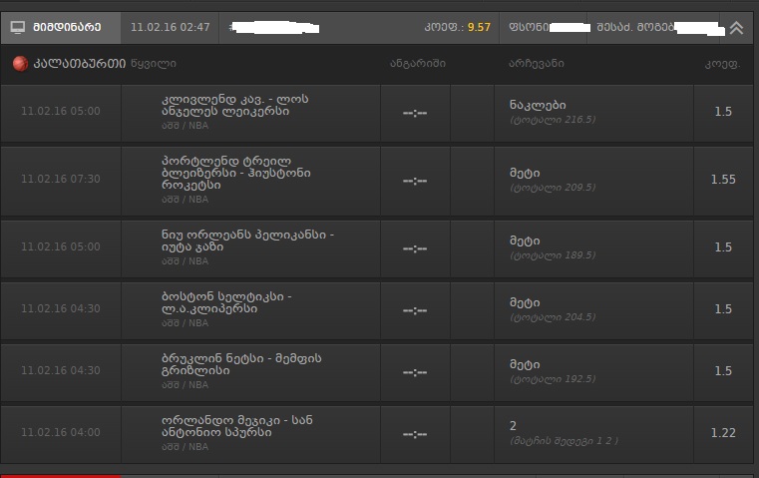Click the კალათბურთი sport heading
The height and width of the screenshot is (478, 759).
80,64
